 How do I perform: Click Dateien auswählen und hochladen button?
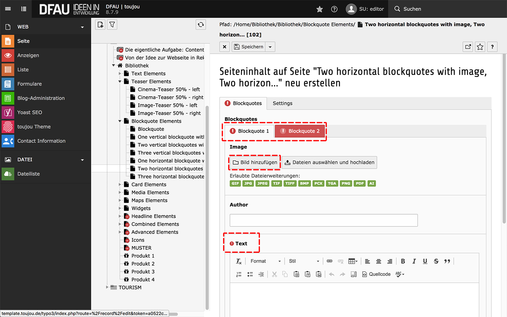tap(329, 163)
